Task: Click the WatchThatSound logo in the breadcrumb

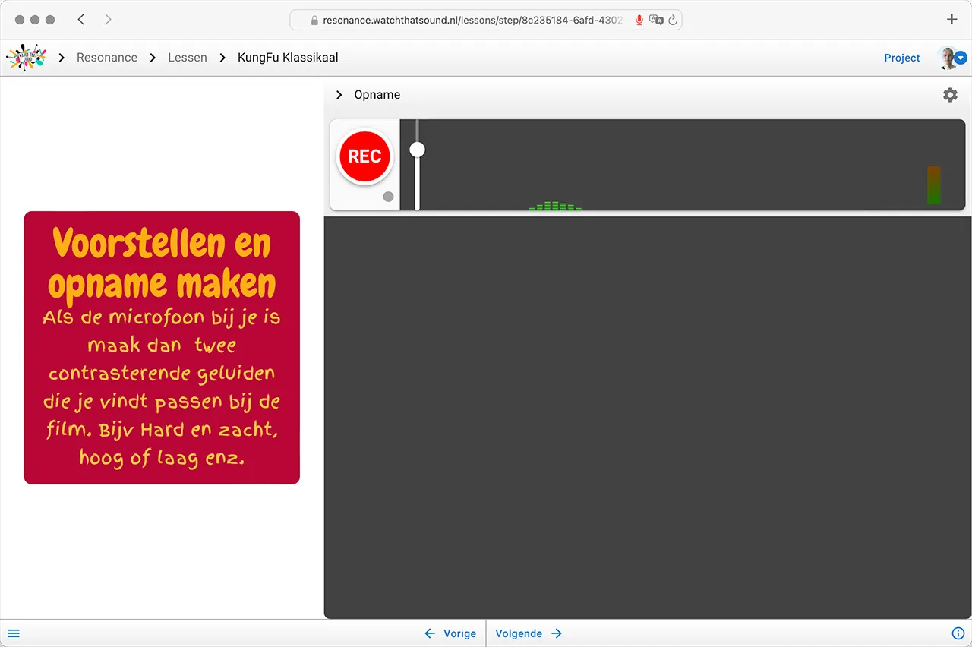Action: 26,57
